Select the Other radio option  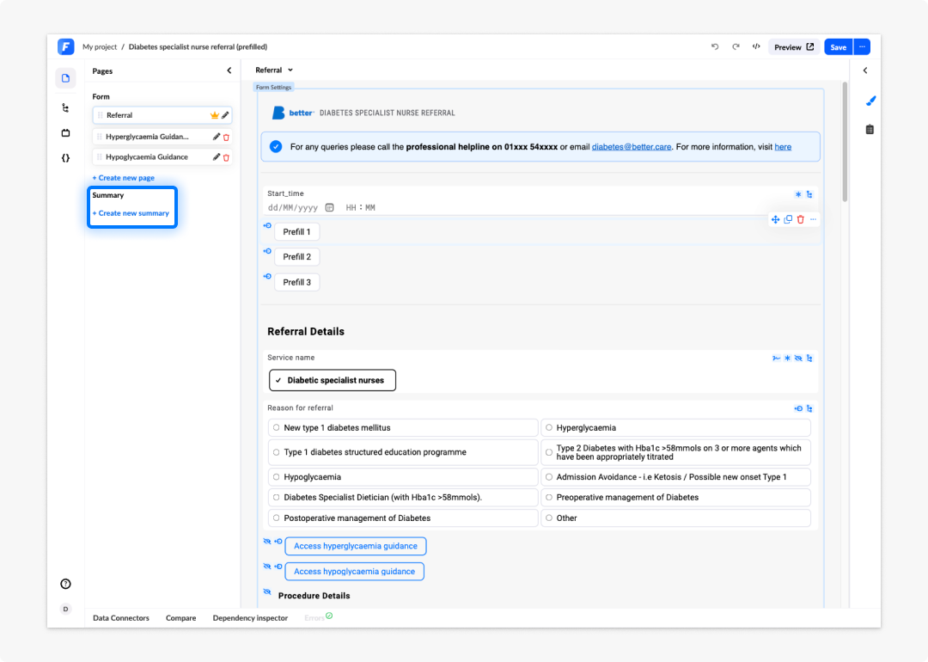[x=676, y=518]
